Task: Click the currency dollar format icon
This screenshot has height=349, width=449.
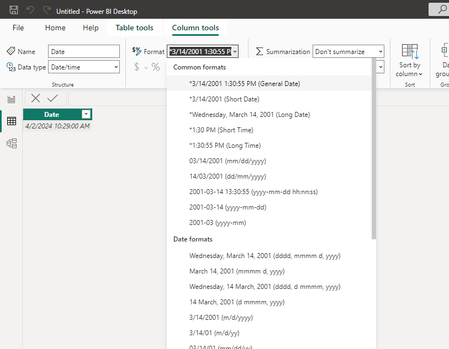Action: [x=136, y=67]
